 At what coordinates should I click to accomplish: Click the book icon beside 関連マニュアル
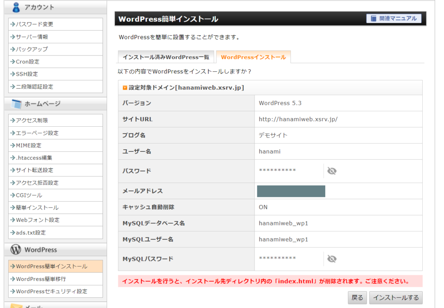pos(373,18)
